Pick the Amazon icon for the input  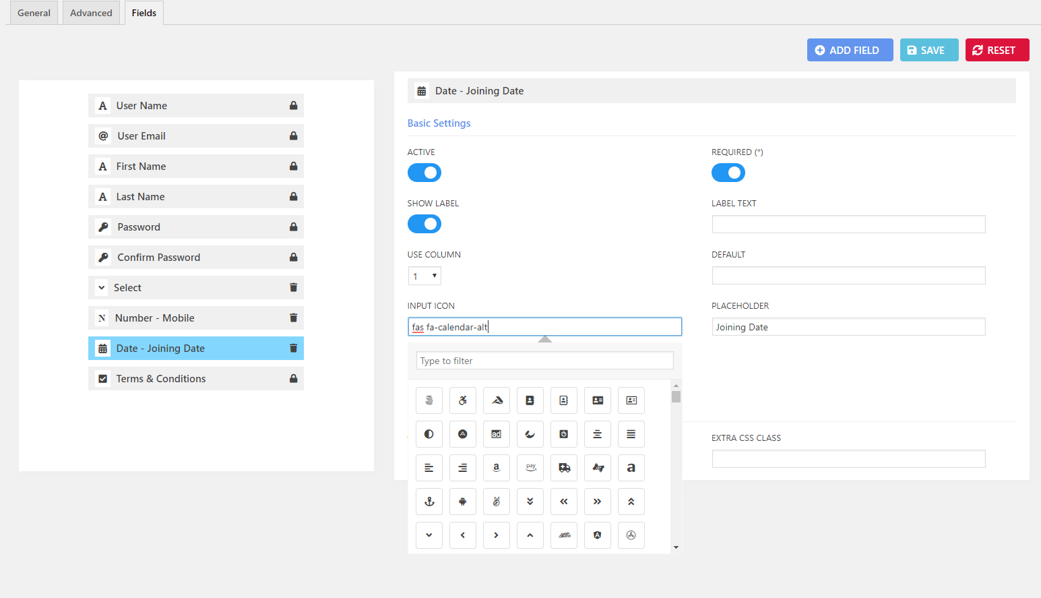coord(497,467)
